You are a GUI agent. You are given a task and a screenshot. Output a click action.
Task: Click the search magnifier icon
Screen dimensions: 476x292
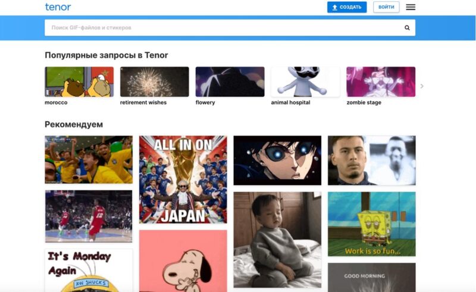[407, 27]
